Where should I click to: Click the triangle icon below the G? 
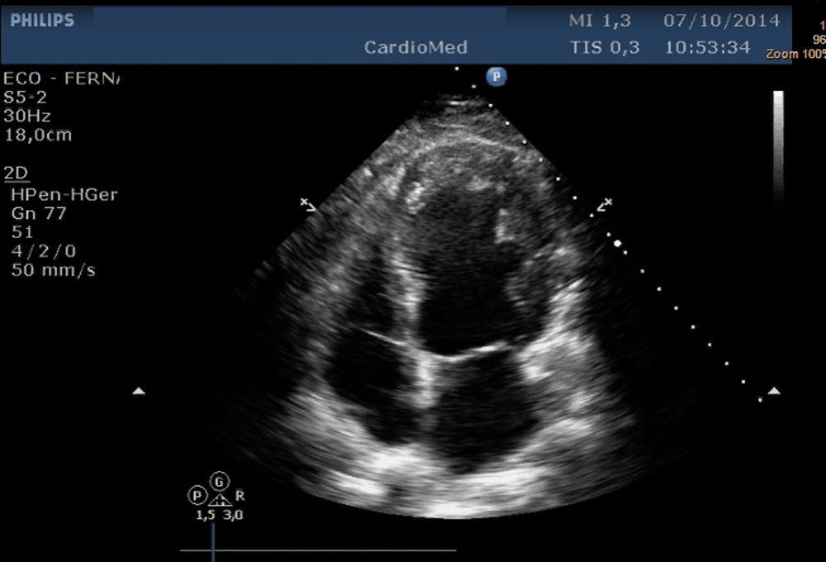[218, 498]
